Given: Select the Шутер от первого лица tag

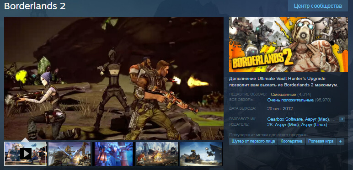Looking at the screenshot, I should pos(253,141).
